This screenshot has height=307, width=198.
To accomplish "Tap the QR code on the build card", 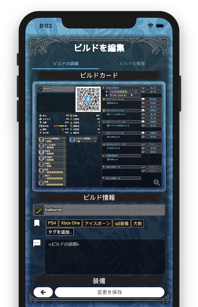I will point(88,99).
